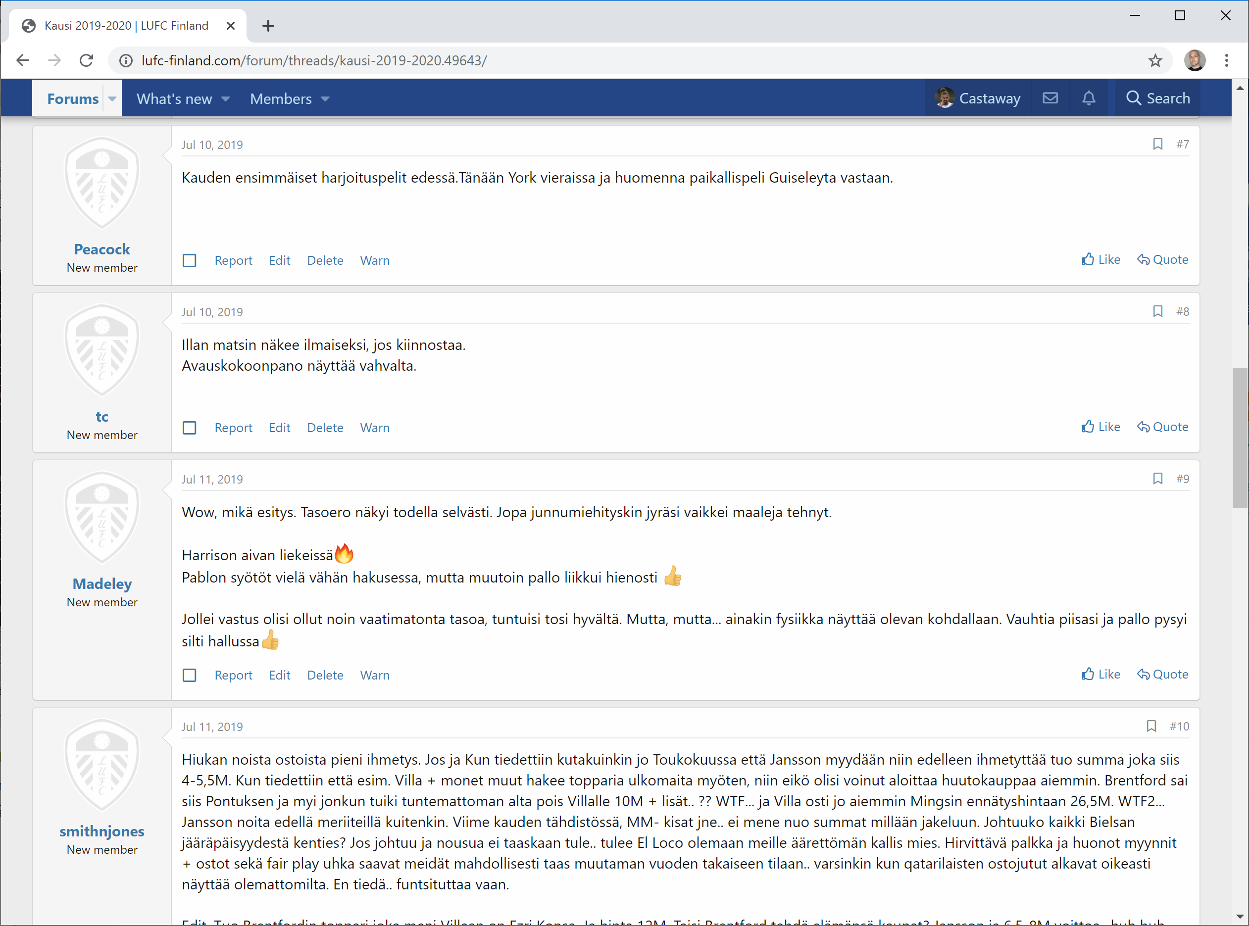This screenshot has width=1249, height=926.
Task: Bookmark post #8
Action: (x=1157, y=311)
